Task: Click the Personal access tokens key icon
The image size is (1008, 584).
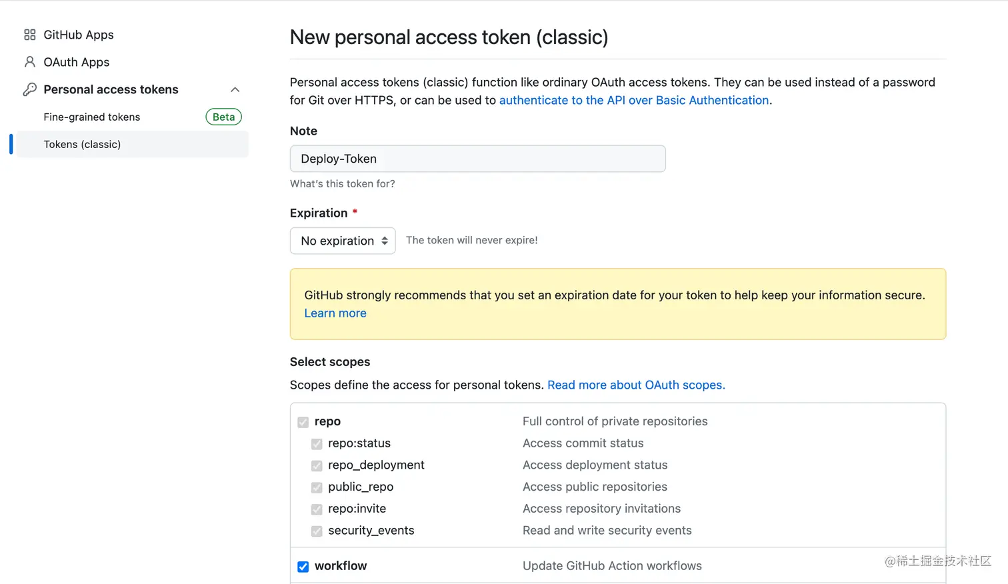Action: (x=29, y=89)
